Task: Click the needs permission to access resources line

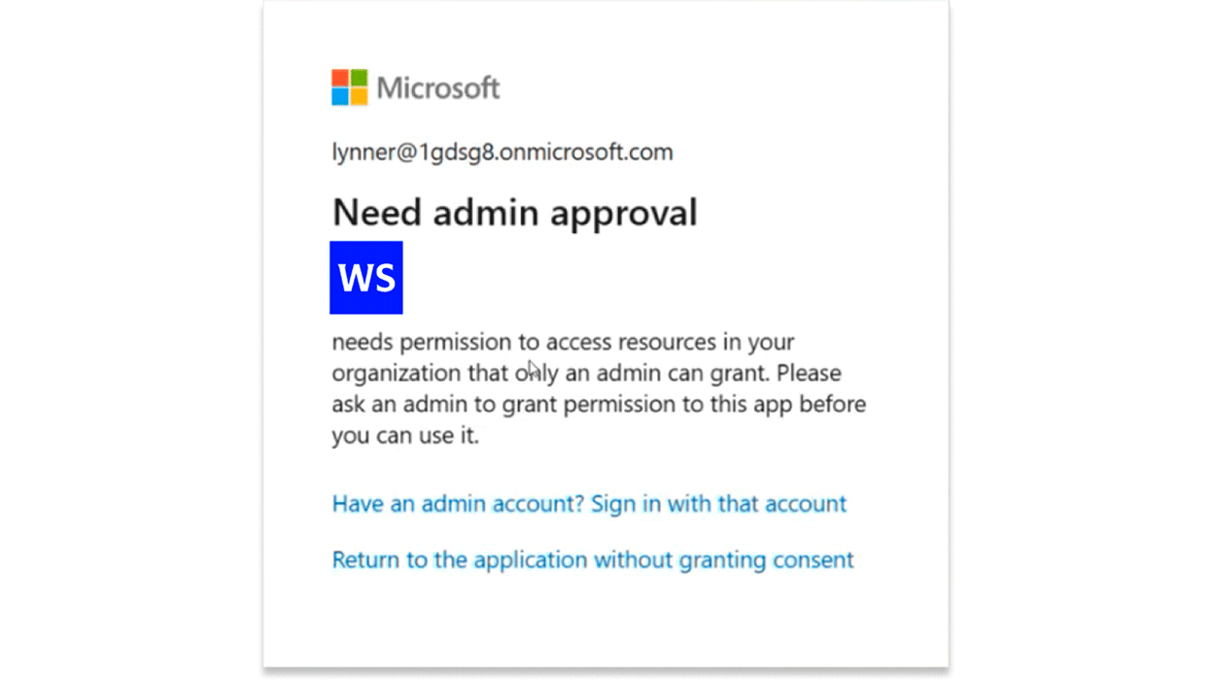Action: pyautogui.click(x=563, y=342)
